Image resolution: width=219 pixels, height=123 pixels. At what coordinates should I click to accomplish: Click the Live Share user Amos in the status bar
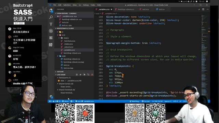pos(65,101)
